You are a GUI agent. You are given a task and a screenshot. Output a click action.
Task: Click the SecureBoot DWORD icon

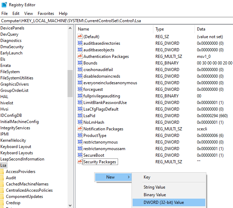80,155
